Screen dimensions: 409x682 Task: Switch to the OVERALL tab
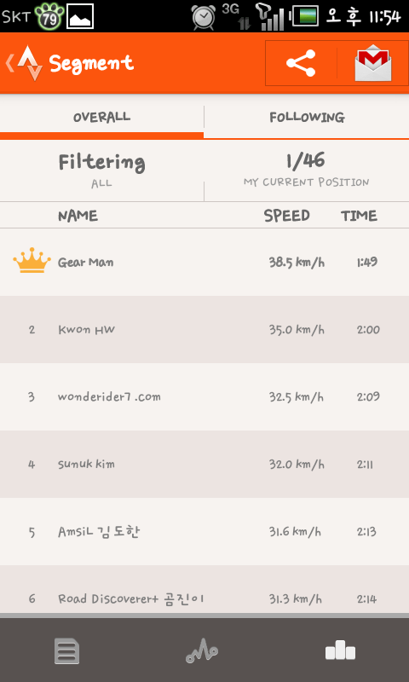coord(101,117)
